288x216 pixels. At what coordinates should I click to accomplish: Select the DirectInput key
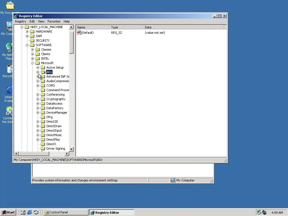point(54,130)
